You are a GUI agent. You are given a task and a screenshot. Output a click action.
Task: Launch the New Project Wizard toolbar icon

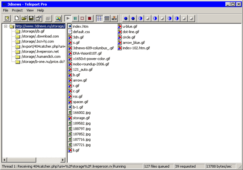[x=7, y=19]
